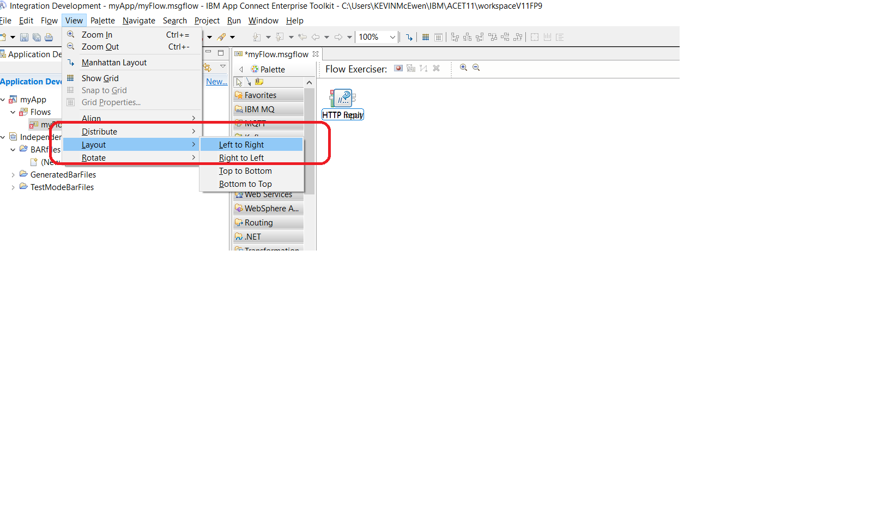Open the navigator view menu triangle
Image resolution: width=884 pixels, height=525 pixels.
(222, 66)
